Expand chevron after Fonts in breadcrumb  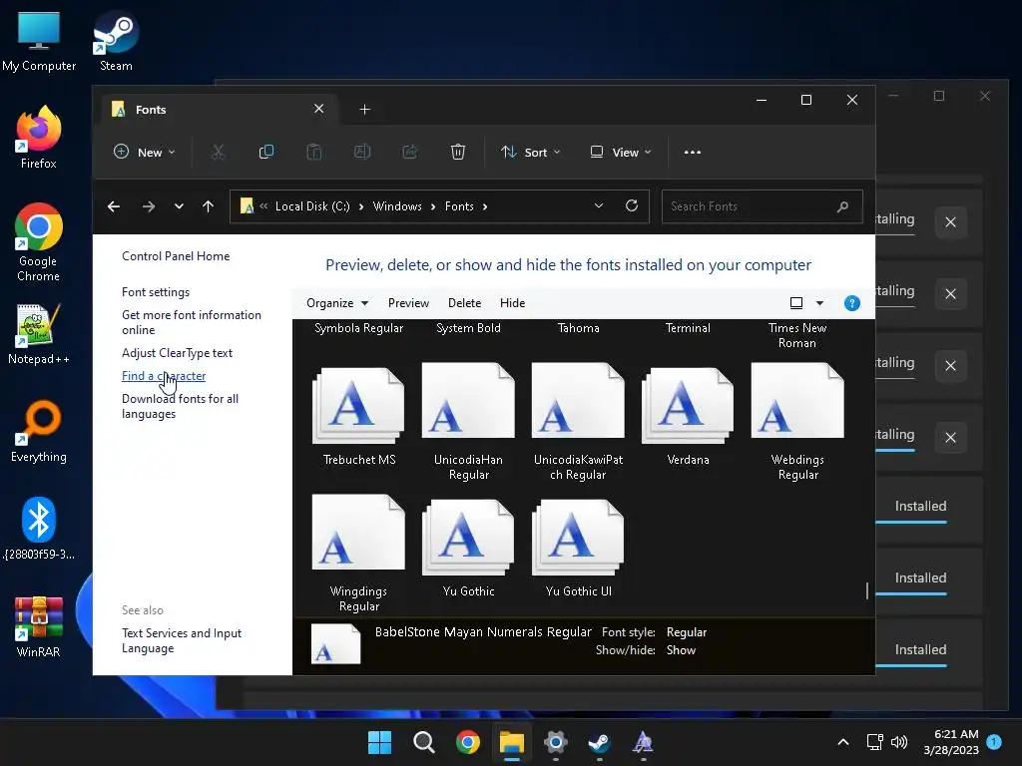[x=485, y=206]
